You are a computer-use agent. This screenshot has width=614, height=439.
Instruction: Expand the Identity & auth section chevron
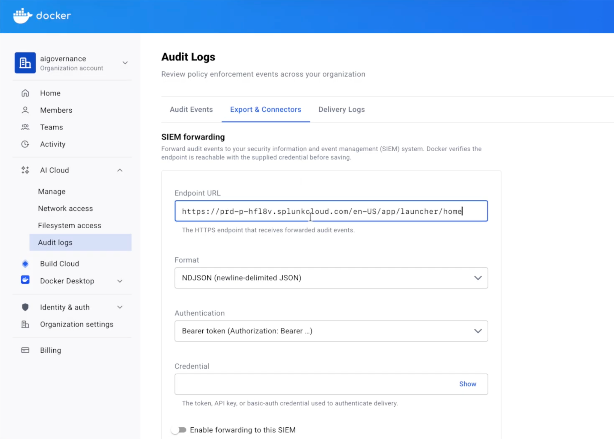(120, 307)
